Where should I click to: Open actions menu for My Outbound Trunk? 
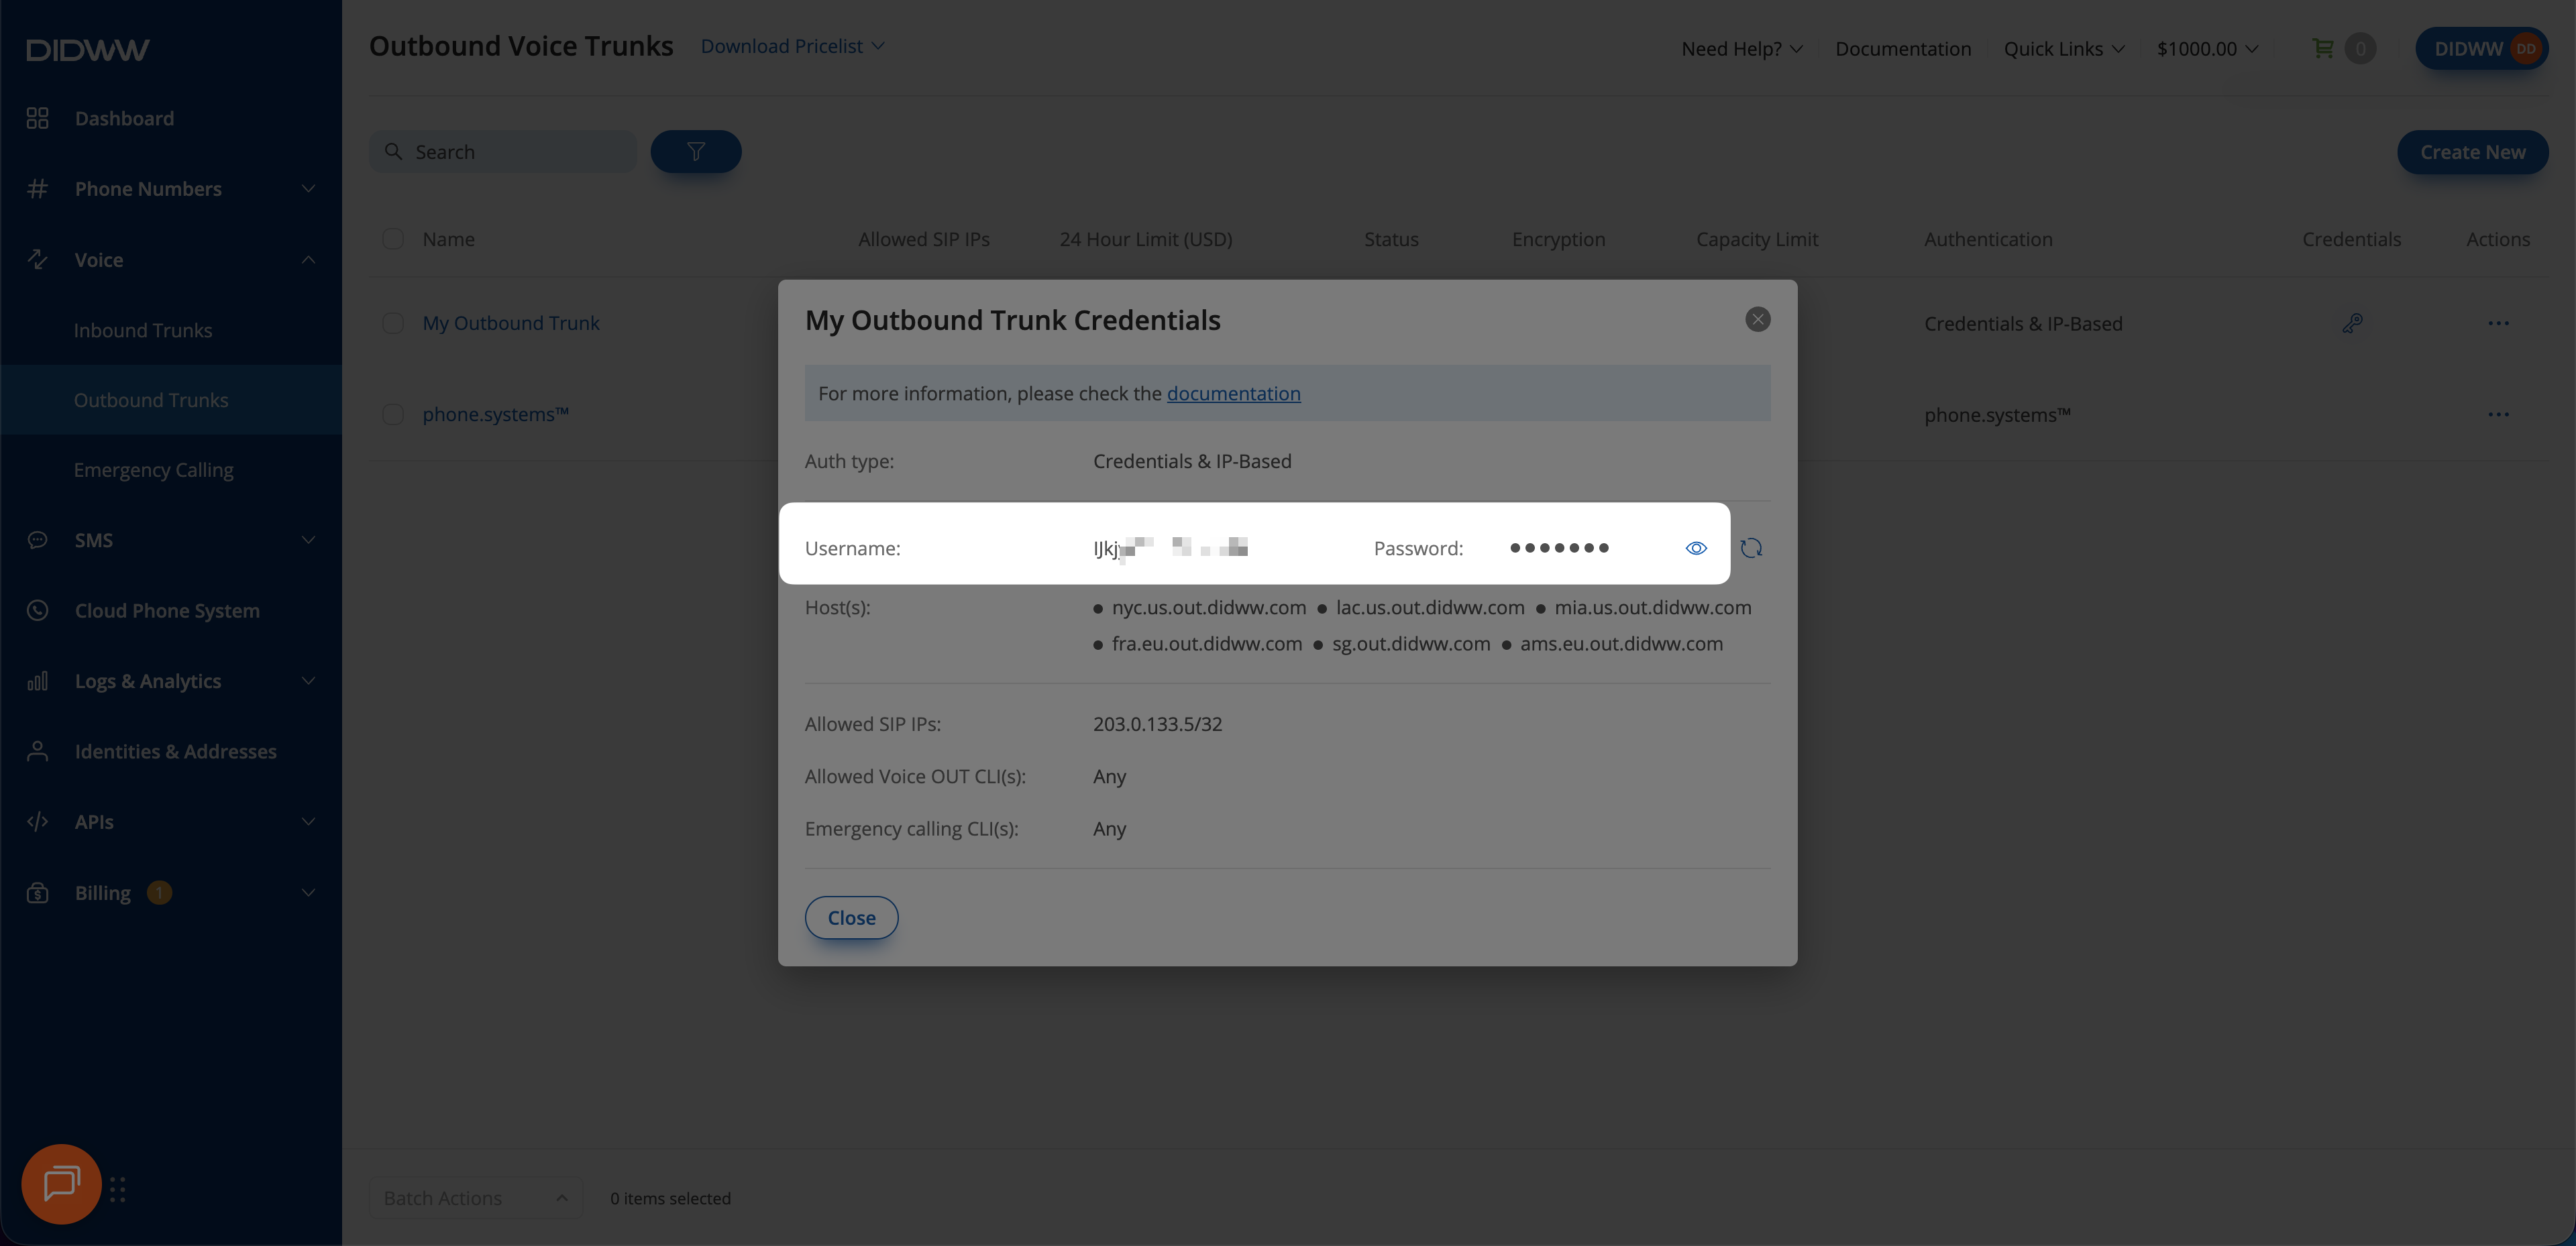(x=2498, y=323)
